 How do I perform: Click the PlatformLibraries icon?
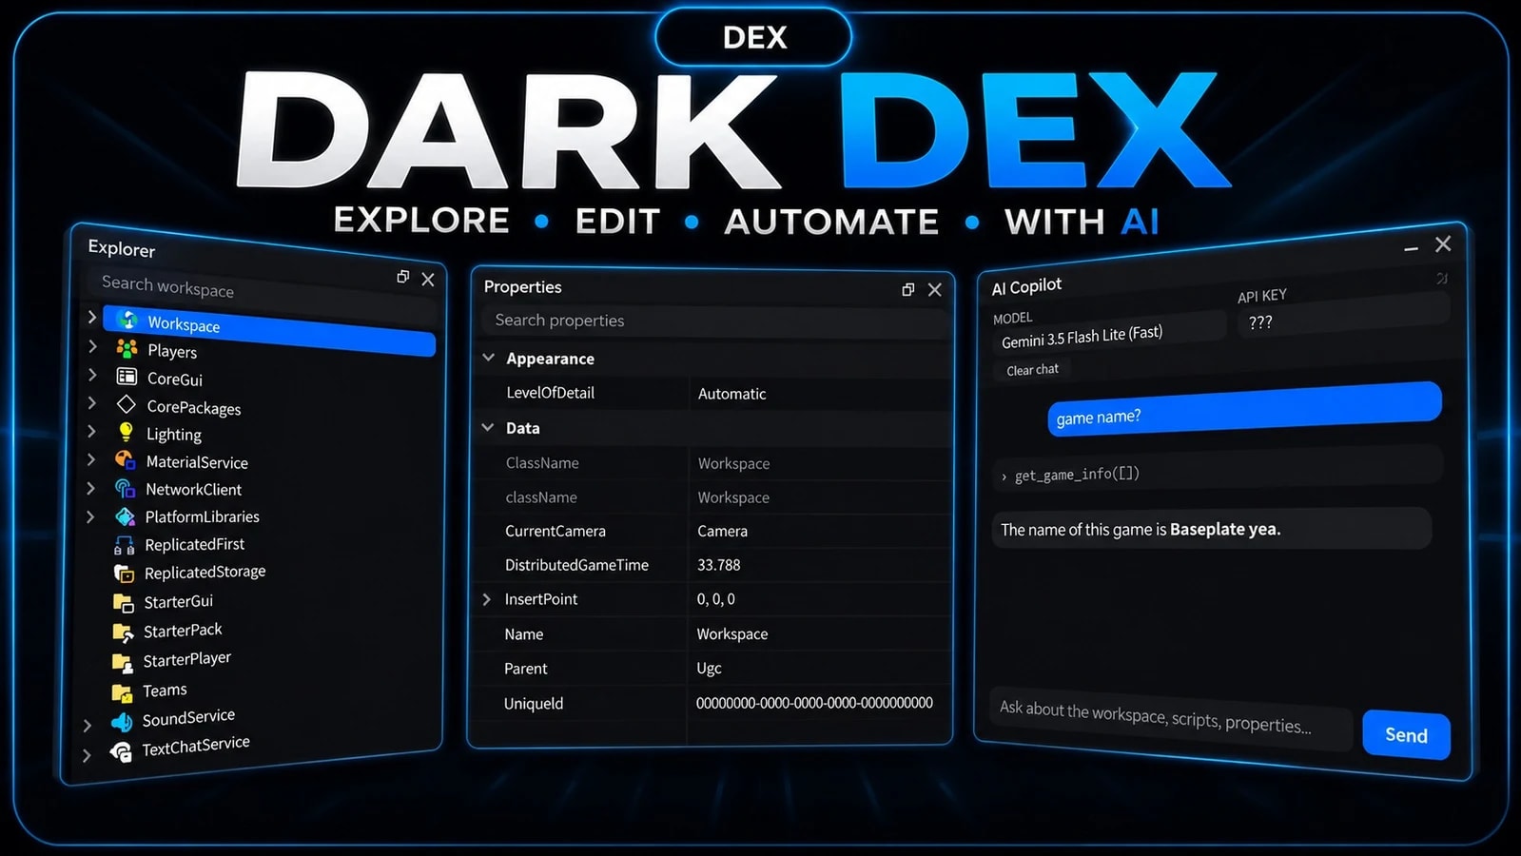point(125,516)
